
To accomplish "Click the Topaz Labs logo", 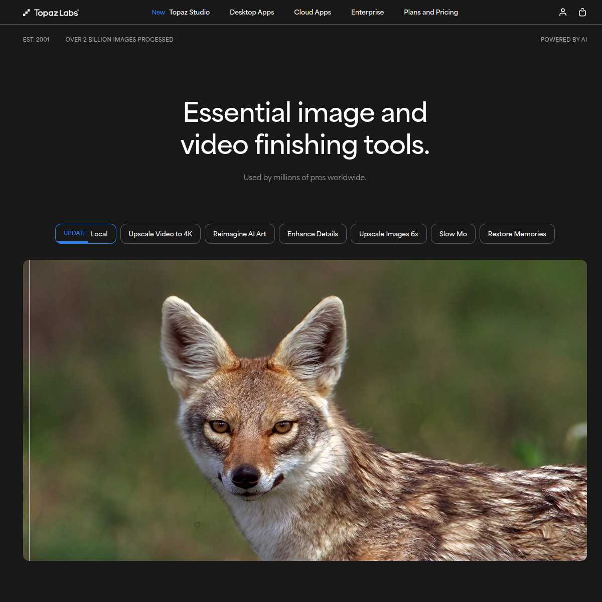I will pyautogui.click(x=50, y=12).
